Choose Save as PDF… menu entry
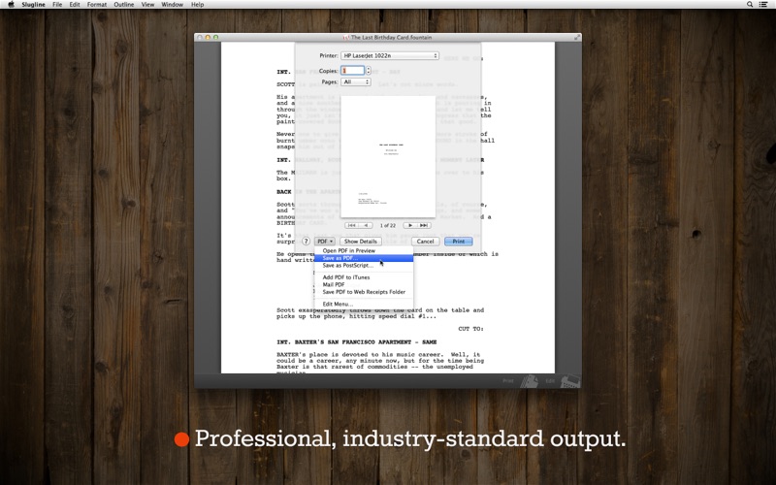 click(x=364, y=258)
